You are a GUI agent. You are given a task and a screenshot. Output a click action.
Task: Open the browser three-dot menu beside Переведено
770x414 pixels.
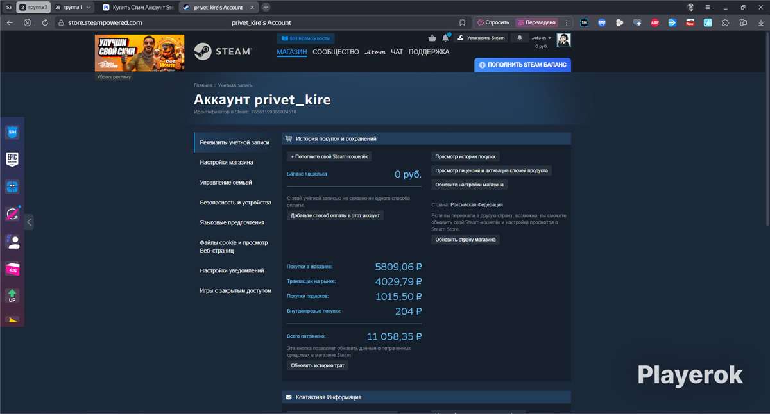point(567,22)
